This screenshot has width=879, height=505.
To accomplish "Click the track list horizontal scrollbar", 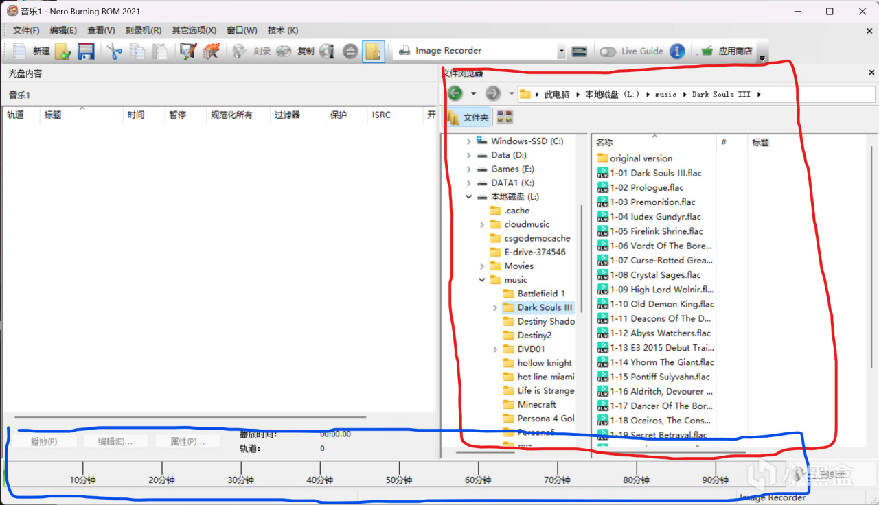I will point(190,416).
